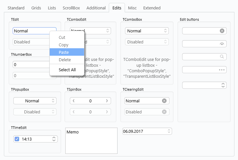
Task: Open the Normal TComboEdit dropdown arrows
Action: (107, 31)
